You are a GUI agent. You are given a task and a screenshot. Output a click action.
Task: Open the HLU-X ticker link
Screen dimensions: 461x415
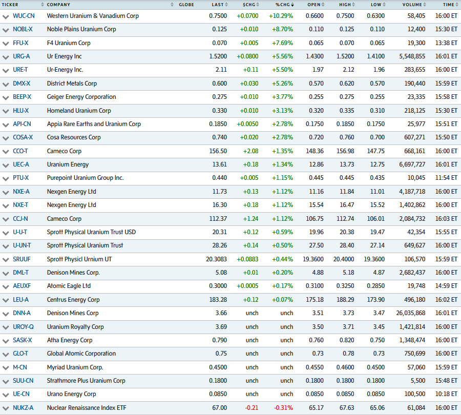tap(20, 111)
